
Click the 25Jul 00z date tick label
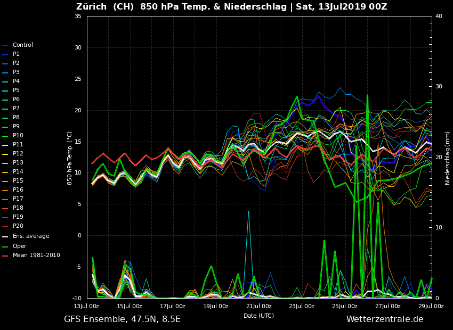coord(345,306)
